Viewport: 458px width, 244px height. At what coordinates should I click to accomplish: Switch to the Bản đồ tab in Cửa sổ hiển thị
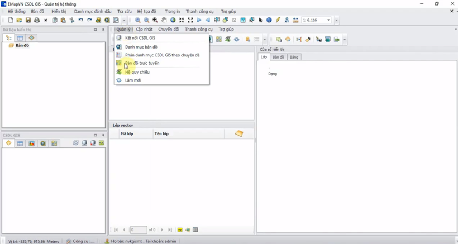278,57
